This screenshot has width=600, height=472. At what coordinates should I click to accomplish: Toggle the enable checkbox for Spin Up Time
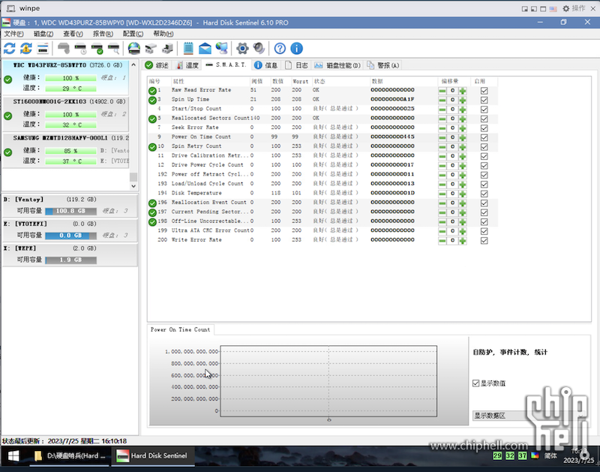coord(484,100)
